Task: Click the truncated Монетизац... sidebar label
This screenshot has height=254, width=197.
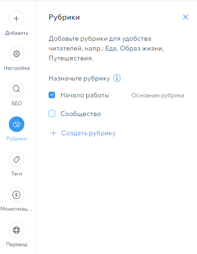Action: pyautogui.click(x=16, y=209)
